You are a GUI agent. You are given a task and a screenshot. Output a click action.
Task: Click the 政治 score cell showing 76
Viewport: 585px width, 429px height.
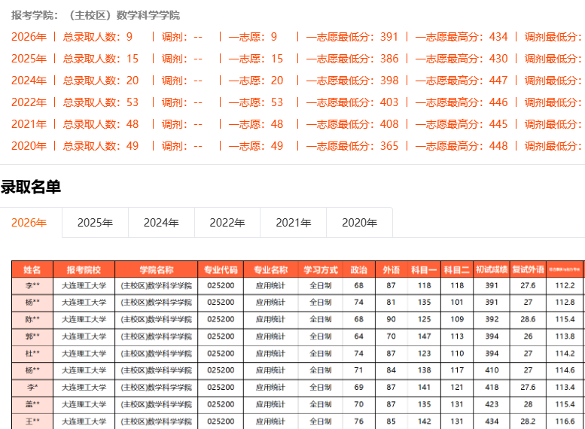(359, 421)
